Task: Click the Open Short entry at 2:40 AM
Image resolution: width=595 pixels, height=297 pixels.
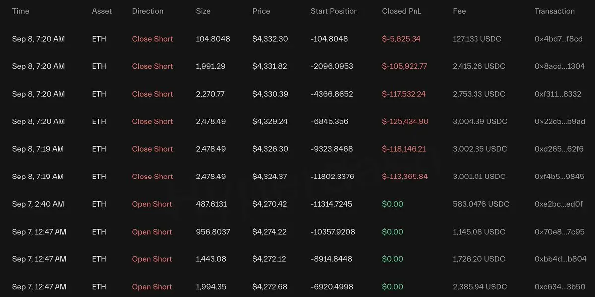Action: [152, 204]
